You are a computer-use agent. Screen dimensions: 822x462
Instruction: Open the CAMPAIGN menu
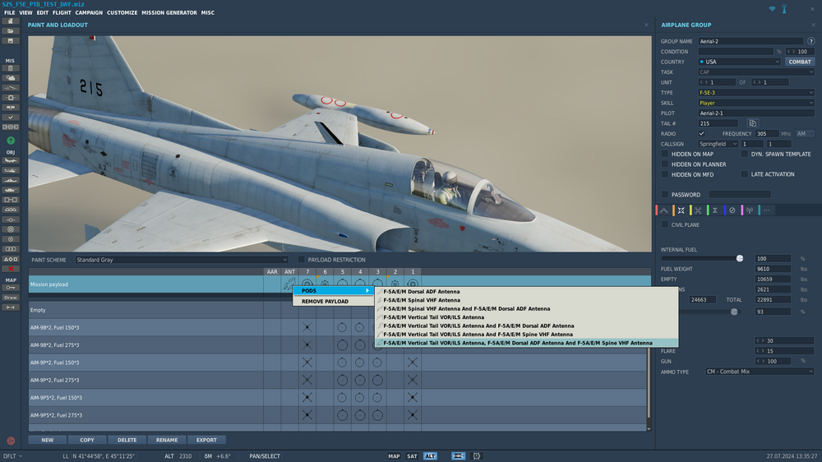pyautogui.click(x=89, y=12)
